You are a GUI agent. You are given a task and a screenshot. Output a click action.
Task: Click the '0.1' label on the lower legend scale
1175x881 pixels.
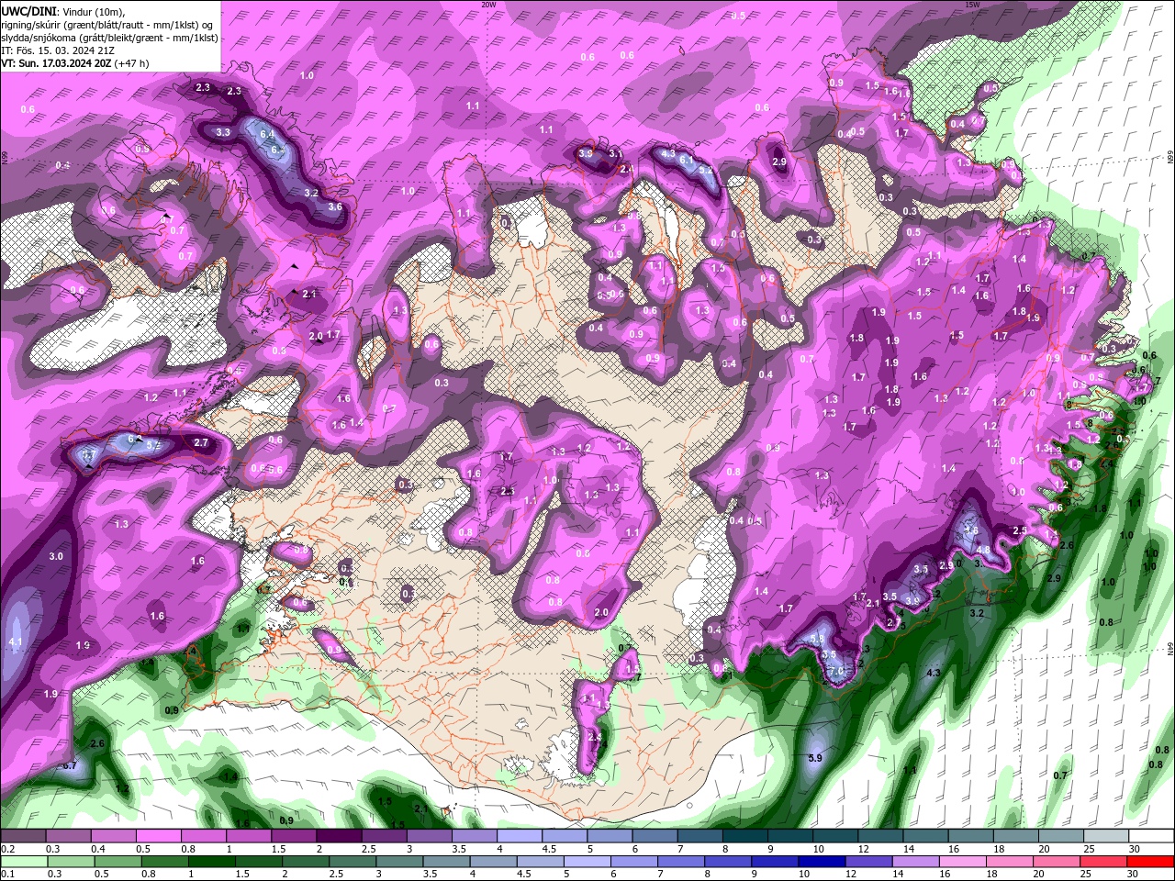click(x=7, y=874)
